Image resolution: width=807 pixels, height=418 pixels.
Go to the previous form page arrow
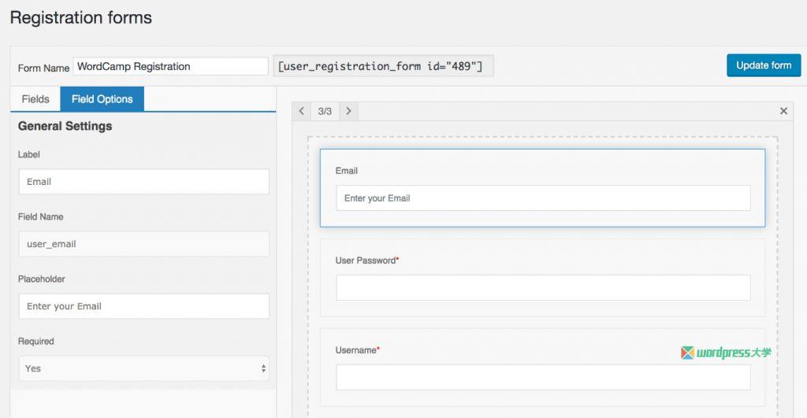[301, 111]
